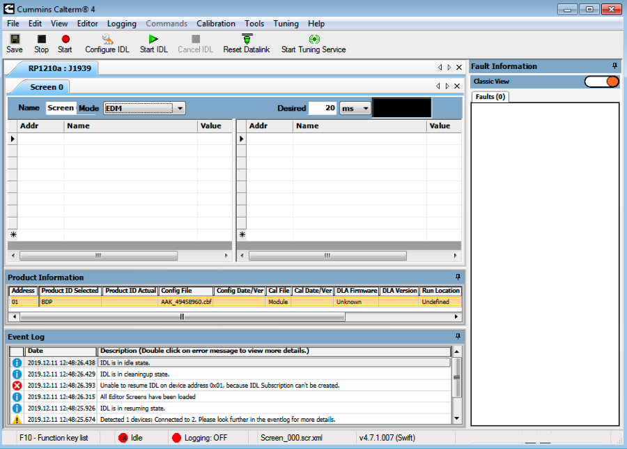Open the ms units dropdown
Screen dimensions: 627x449
[366, 108]
